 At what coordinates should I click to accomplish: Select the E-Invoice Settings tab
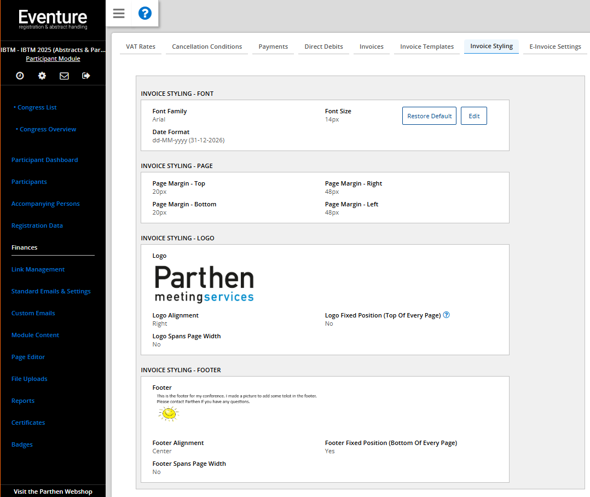(555, 47)
